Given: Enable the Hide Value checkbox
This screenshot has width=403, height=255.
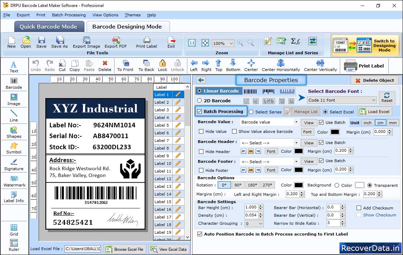Looking at the screenshot, I should 201,132.
